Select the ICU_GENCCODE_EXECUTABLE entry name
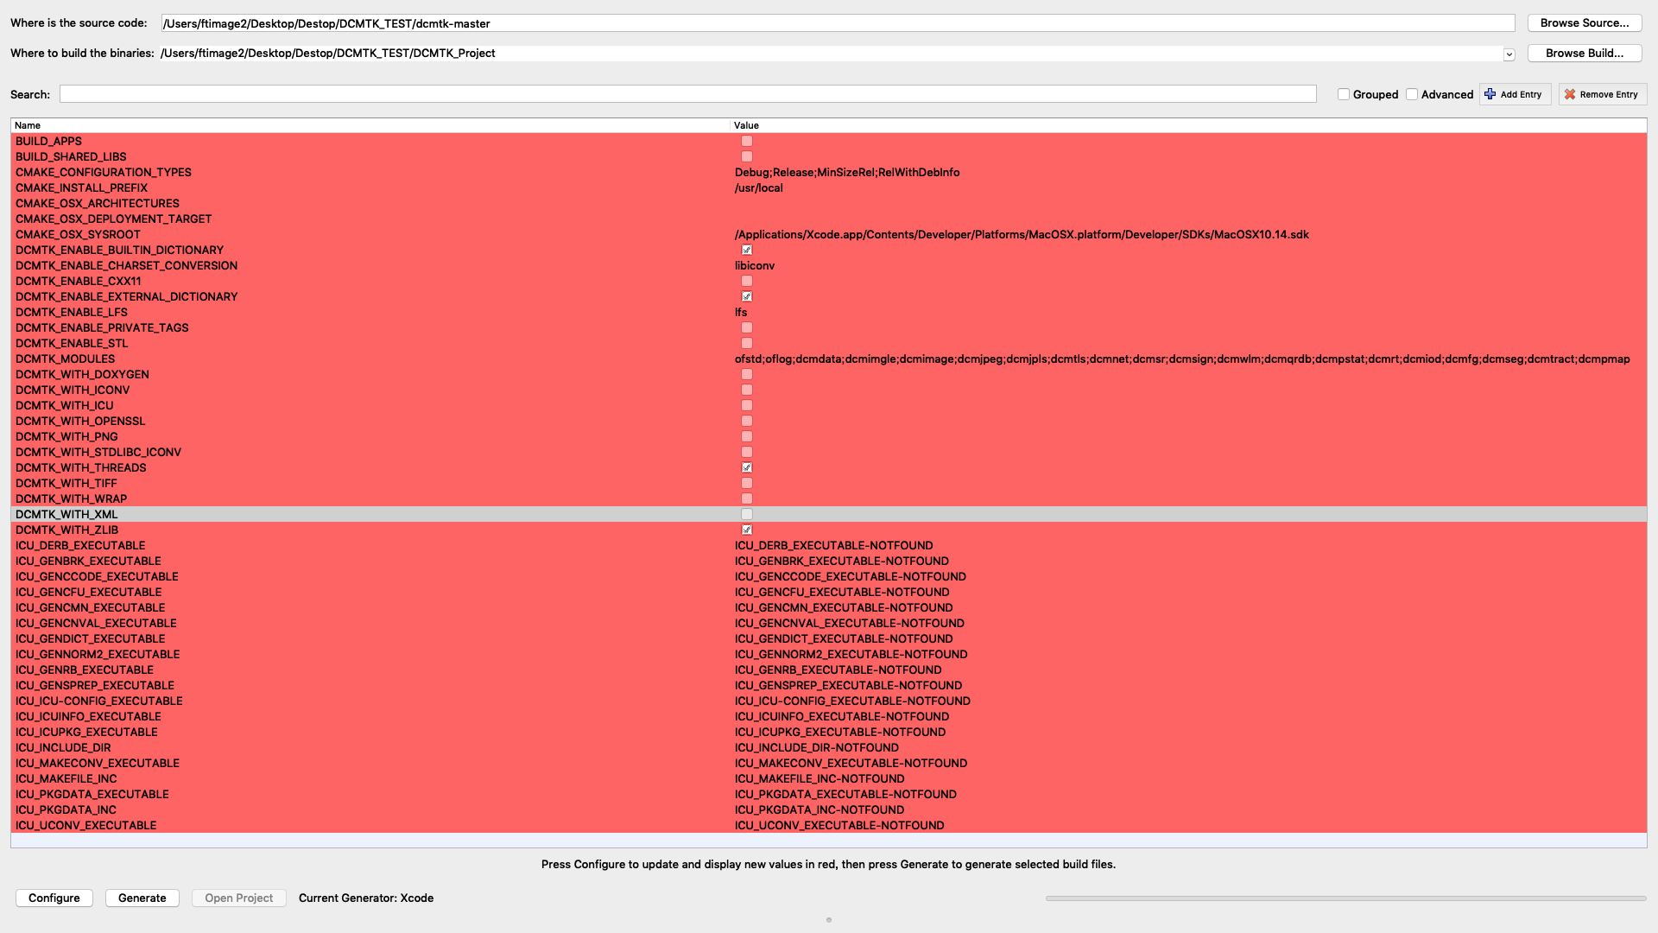Image resolution: width=1658 pixels, height=933 pixels. point(97,576)
